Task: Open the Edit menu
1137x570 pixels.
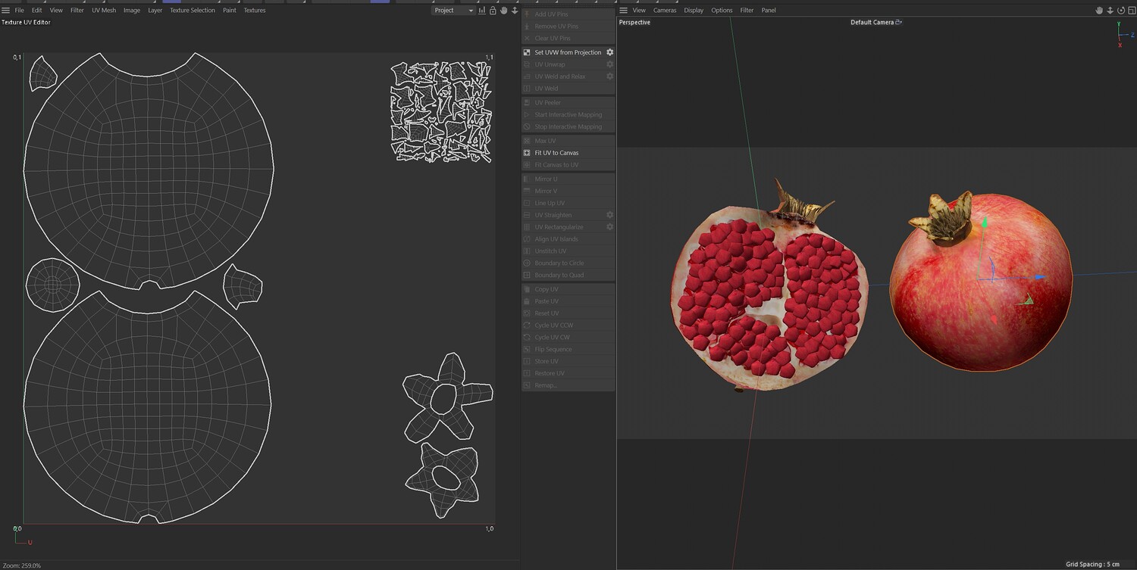Action: coord(36,11)
